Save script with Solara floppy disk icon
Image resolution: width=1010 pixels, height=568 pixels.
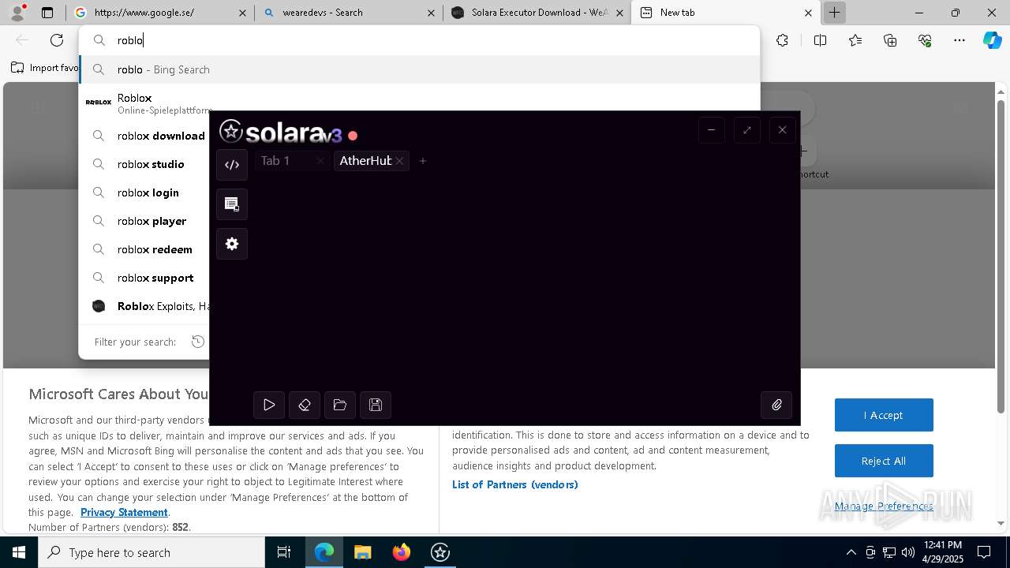376,405
